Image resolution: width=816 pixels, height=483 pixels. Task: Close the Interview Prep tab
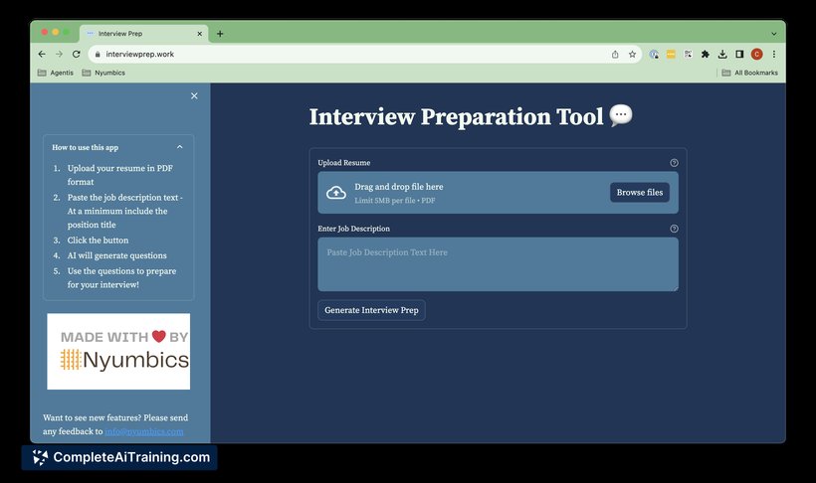pyautogui.click(x=199, y=34)
